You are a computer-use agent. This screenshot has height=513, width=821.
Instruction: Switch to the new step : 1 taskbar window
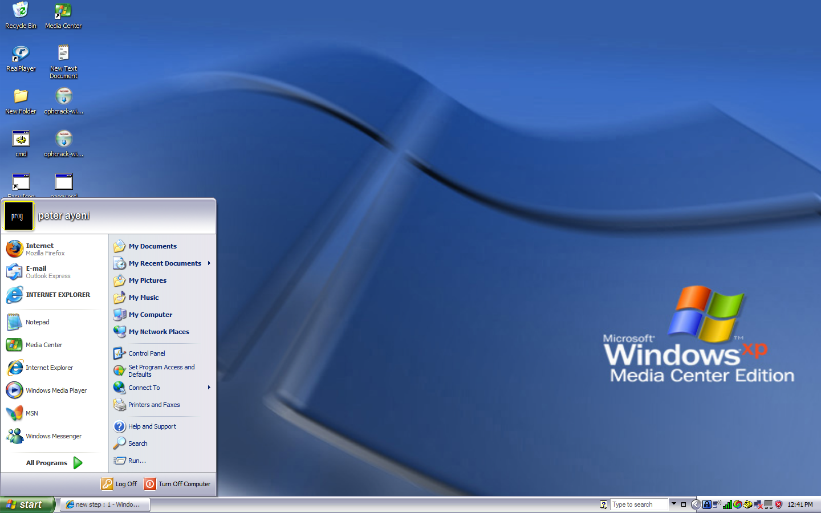105,504
